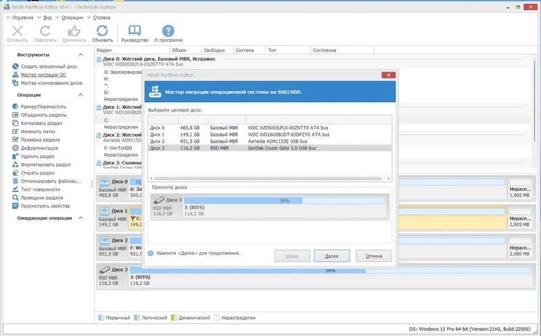
Task: Click the Раздел column header
Action: click(x=131, y=50)
